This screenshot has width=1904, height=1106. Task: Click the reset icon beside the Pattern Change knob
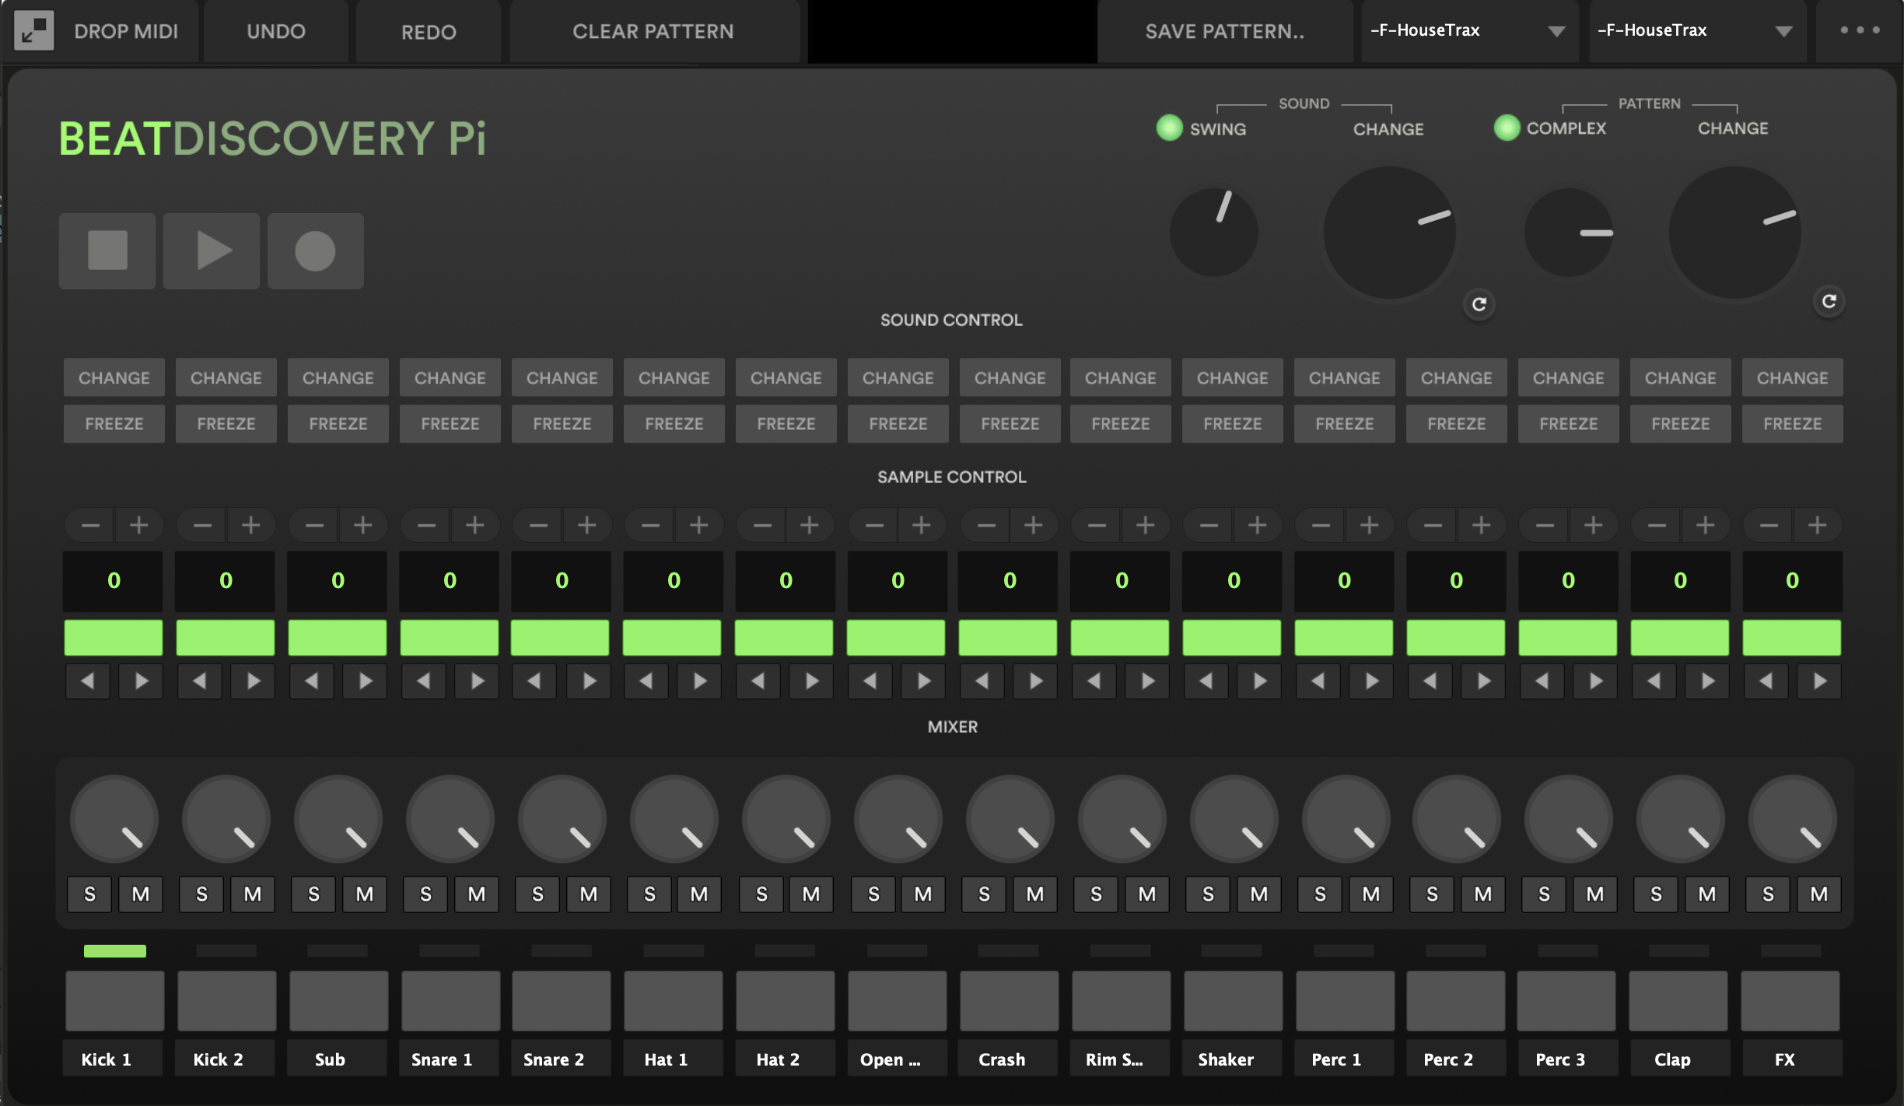tap(1829, 301)
